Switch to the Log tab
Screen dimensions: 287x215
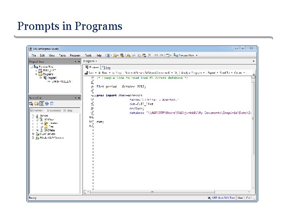pos(106,67)
